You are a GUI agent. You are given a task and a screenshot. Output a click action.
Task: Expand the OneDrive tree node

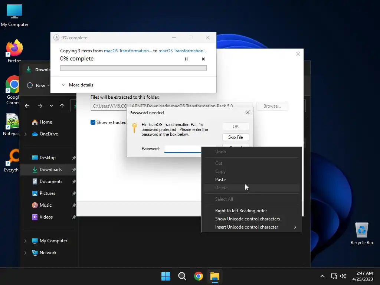[x=26, y=134]
